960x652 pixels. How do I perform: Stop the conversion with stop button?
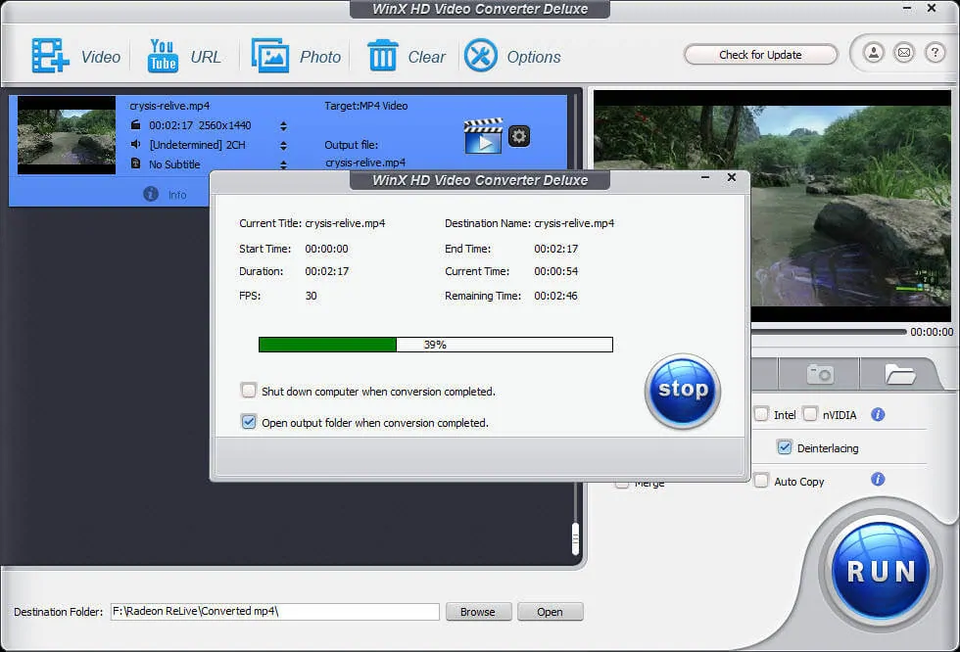(x=683, y=391)
